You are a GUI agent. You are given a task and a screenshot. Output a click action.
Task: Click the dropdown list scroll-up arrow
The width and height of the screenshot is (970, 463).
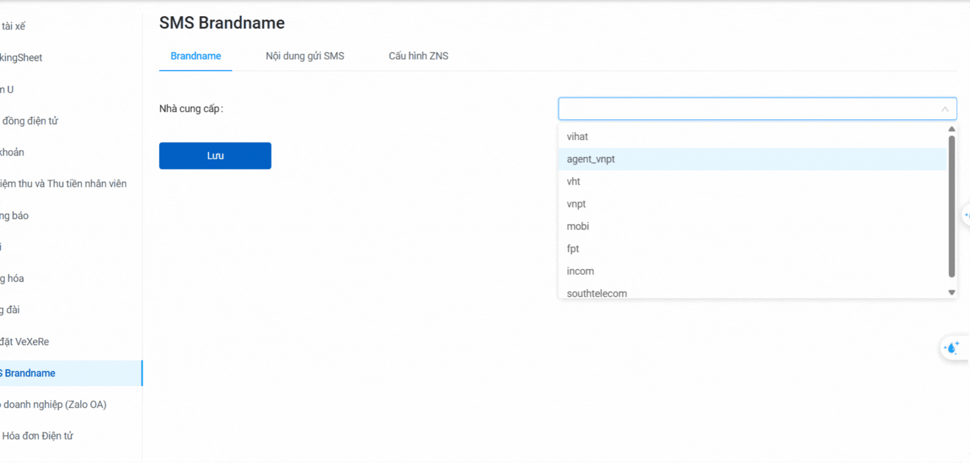point(951,130)
